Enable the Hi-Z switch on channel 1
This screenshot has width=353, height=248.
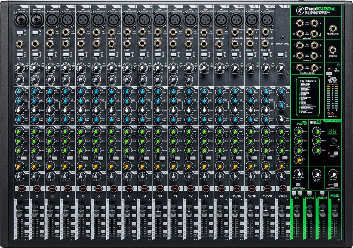point(19,32)
